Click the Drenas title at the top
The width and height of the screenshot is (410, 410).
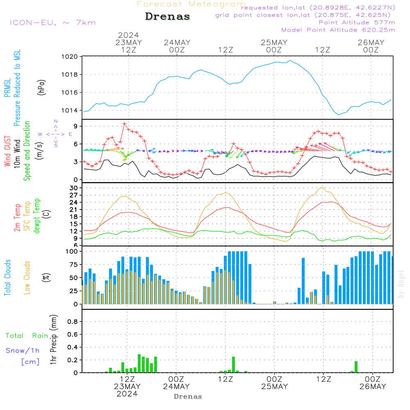(168, 17)
